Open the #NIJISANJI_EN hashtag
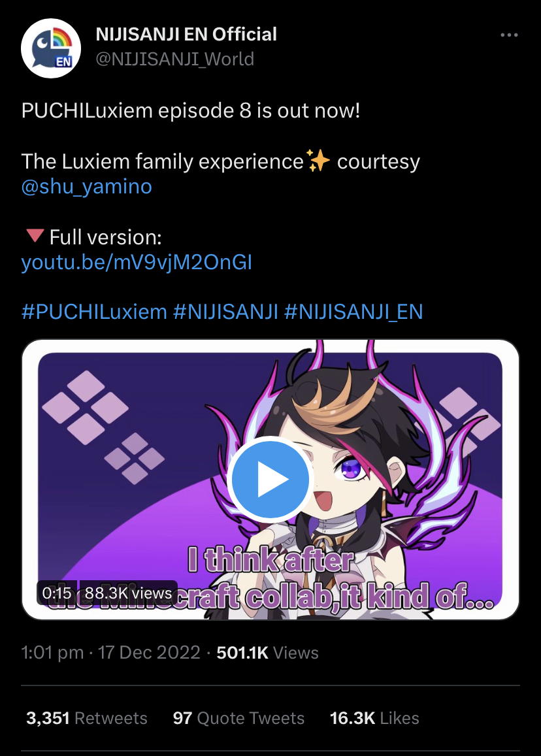Image resolution: width=541 pixels, height=756 pixels. click(353, 312)
